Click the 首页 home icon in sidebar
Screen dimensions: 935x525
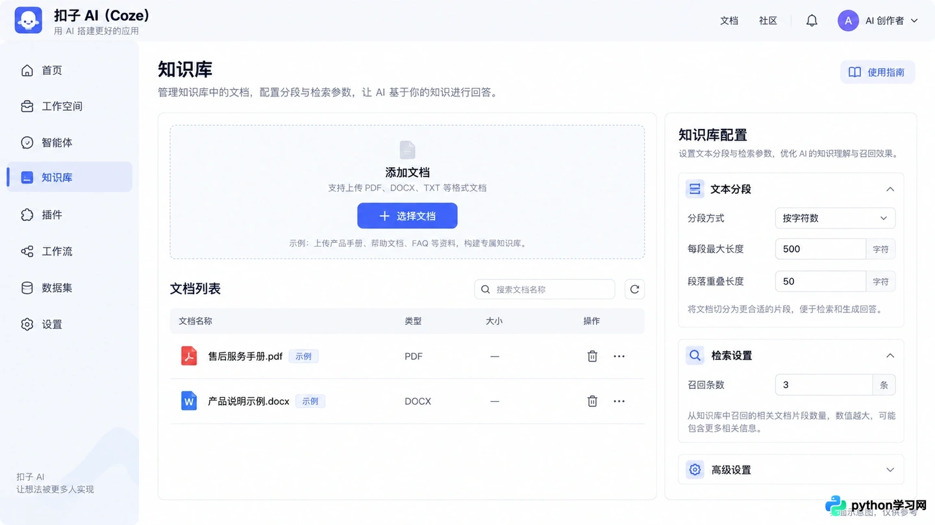27,70
